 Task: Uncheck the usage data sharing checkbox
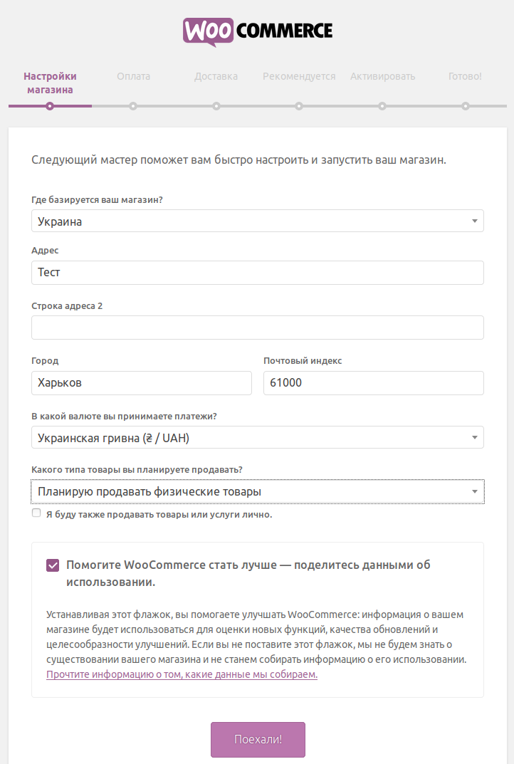tap(53, 565)
